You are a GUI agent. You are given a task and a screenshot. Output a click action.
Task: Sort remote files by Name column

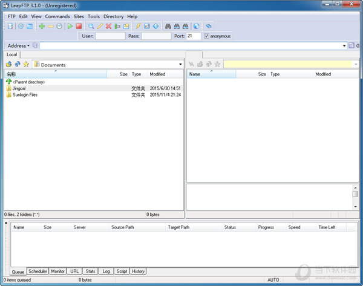tap(211, 74)
